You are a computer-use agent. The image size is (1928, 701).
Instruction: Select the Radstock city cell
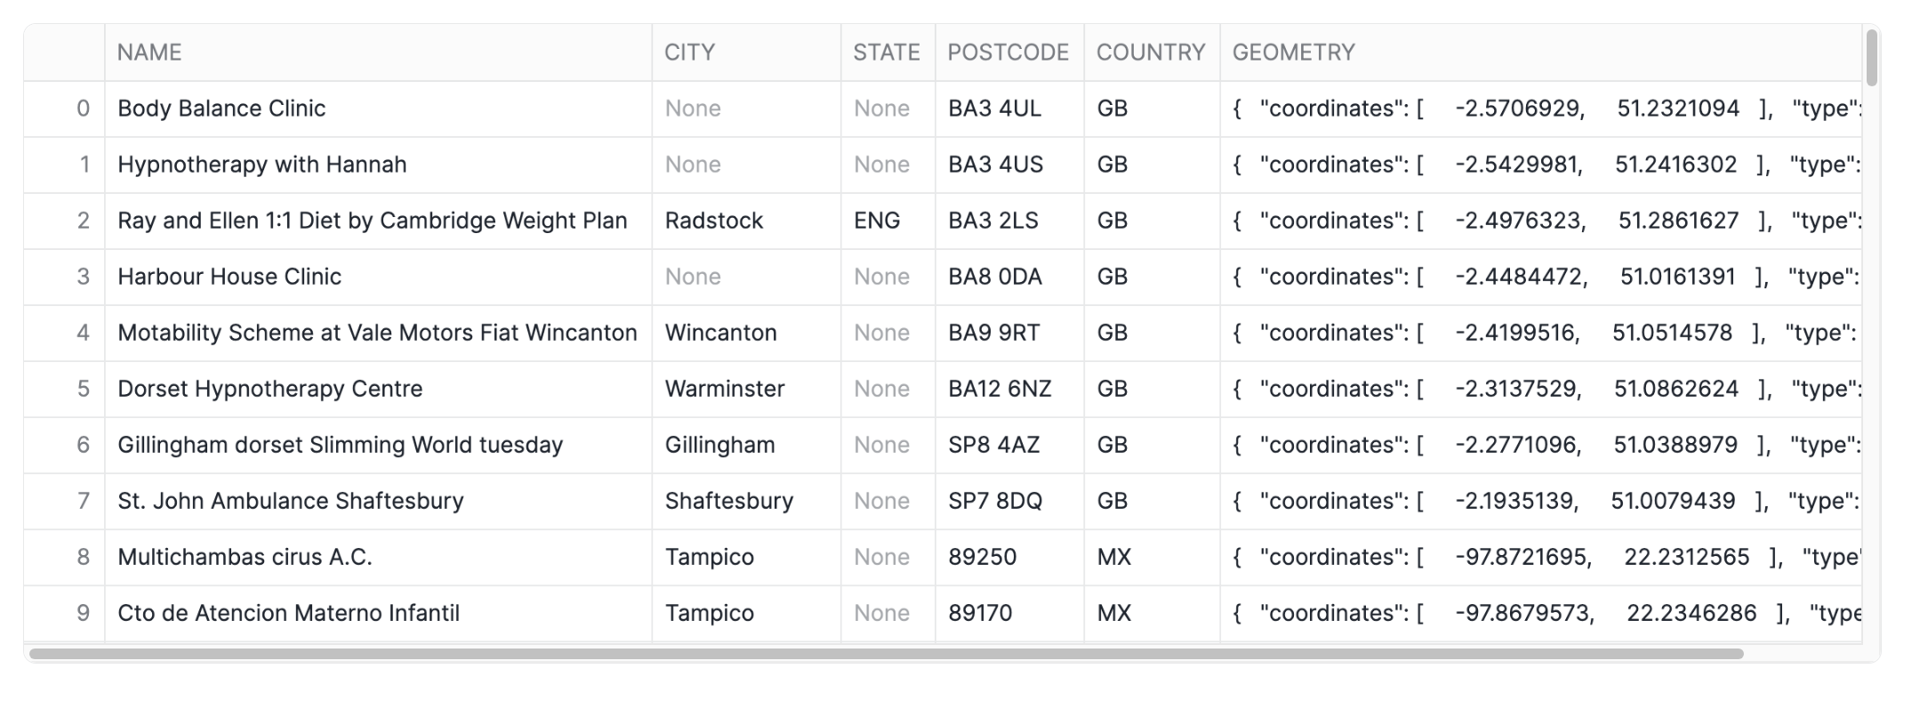[713, 221]
